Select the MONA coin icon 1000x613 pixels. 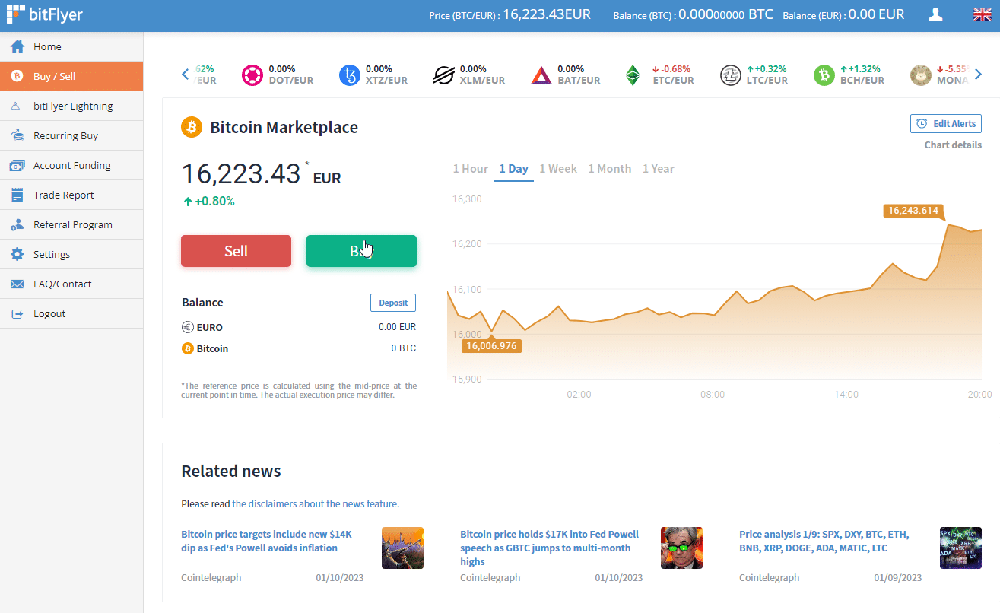point(921,75)
